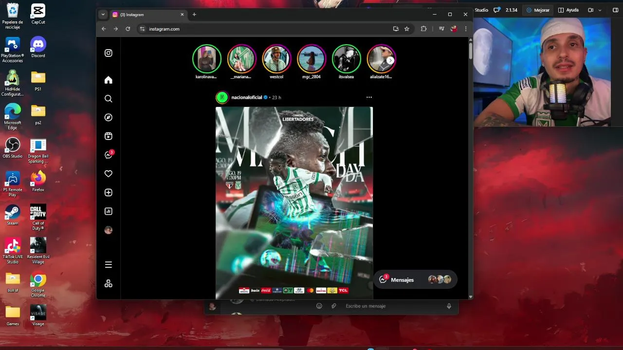The image size is (623, 350).
Task: Click the Chrome back arrow
Action: coord(104,29)
